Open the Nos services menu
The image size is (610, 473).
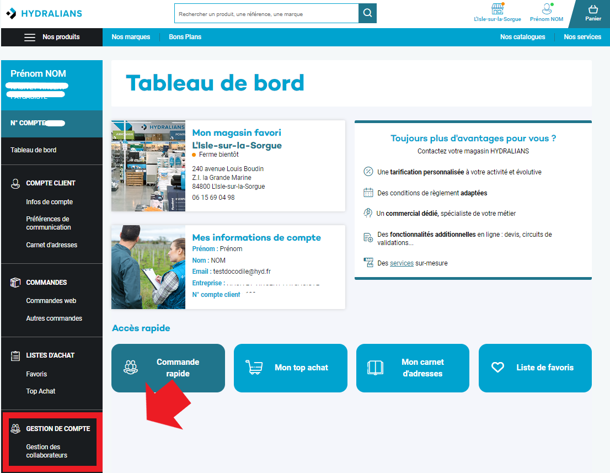tap(582, 37)
